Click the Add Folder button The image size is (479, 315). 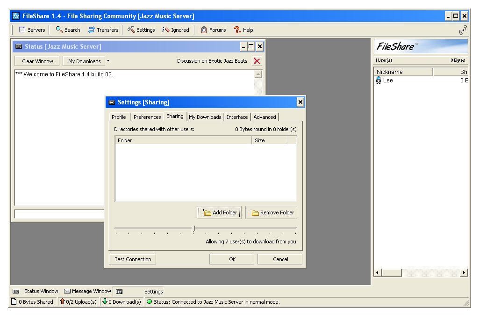click(x=219, y=212)
